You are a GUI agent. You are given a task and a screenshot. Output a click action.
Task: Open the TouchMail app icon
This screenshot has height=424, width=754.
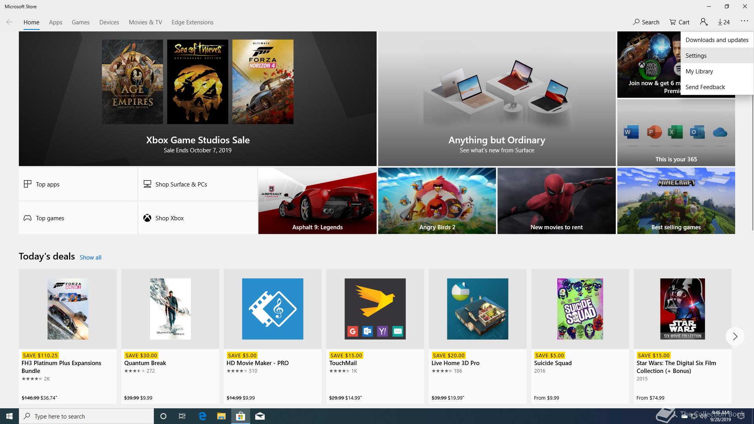click(375, 309)
